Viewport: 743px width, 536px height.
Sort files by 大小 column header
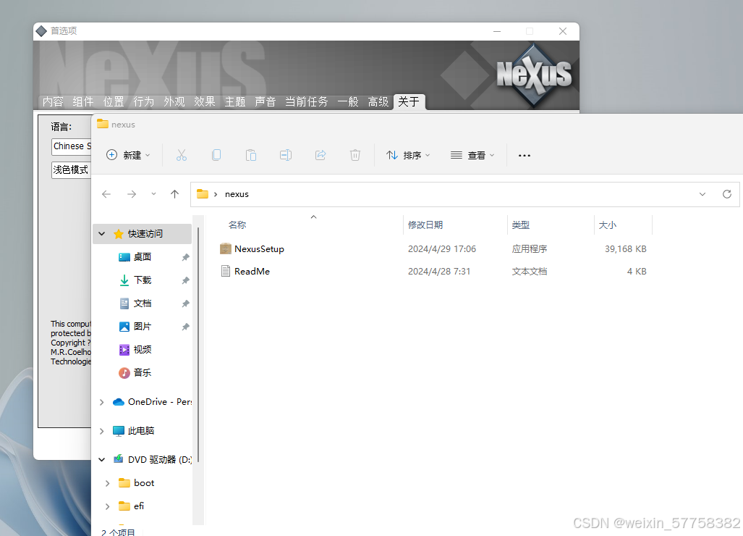click(x=607, y=225)
